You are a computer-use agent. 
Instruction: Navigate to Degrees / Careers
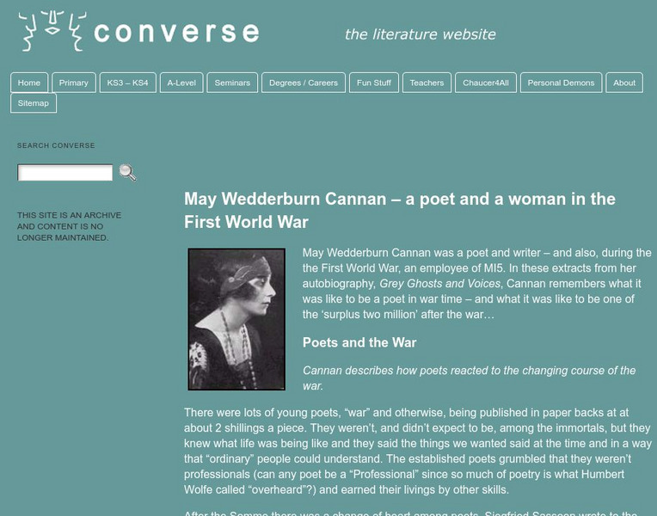point(304,83)
